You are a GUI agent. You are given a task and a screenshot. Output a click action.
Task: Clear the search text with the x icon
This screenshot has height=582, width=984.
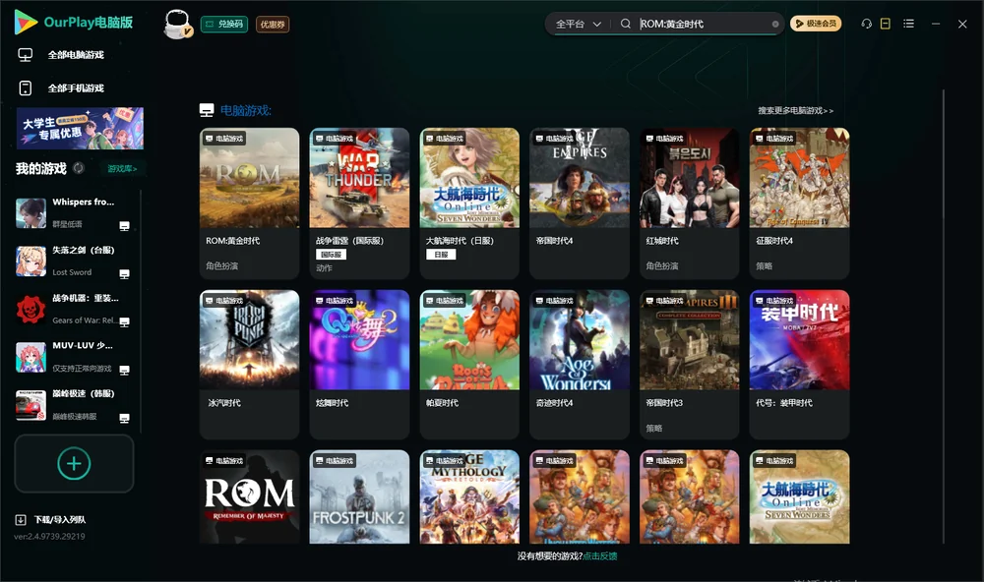pos(775,24)
